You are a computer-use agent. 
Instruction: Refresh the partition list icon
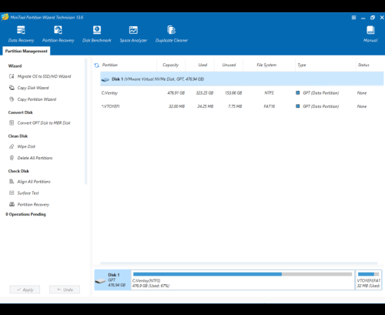tap(96, 65)
